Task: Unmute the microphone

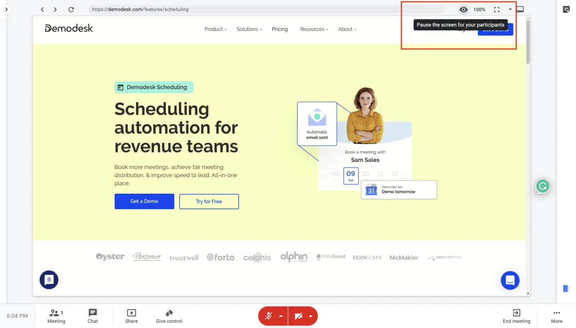Action: [x=268, y=316]
